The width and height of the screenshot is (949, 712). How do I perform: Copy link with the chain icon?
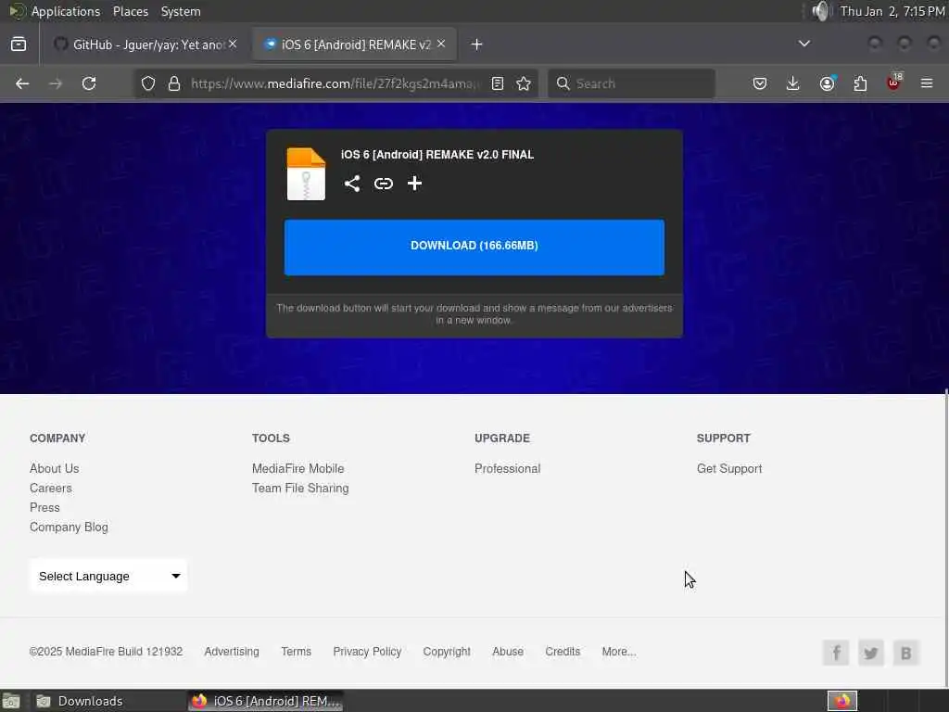tap(384, 184)
